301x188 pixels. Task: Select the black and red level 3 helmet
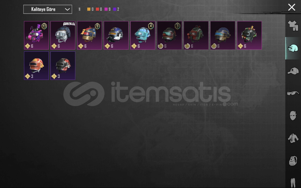tap(63, 65)
